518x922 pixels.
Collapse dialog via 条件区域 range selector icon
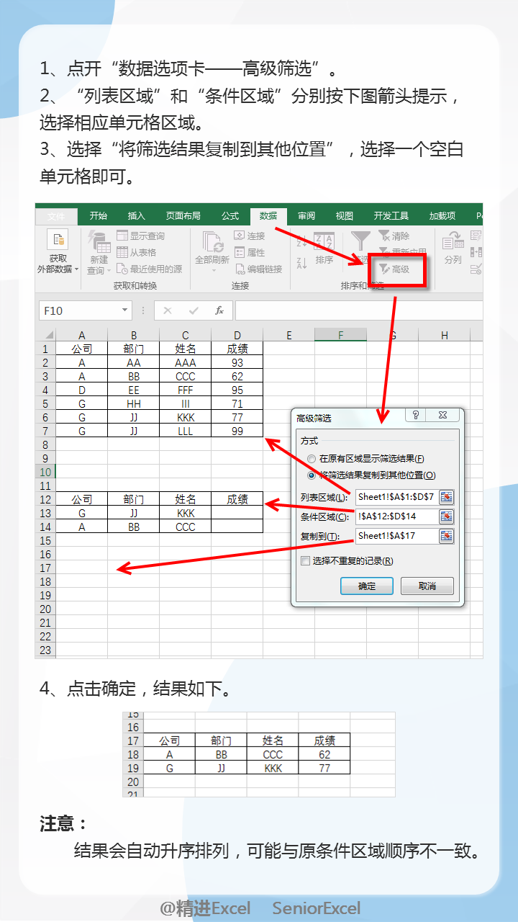[x=447, y=516]
